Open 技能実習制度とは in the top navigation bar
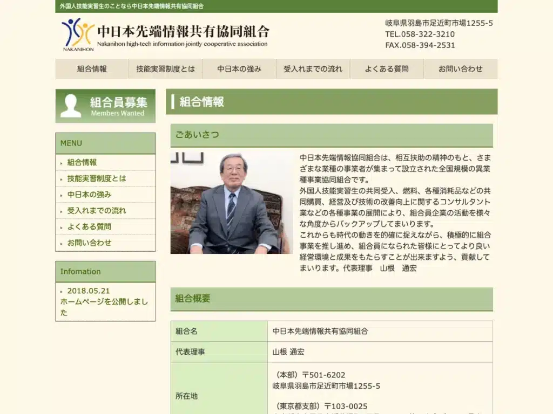 click(x=165, y=69)
